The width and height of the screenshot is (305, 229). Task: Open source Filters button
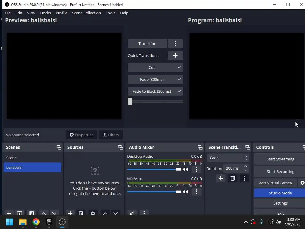tap(111, 135)
